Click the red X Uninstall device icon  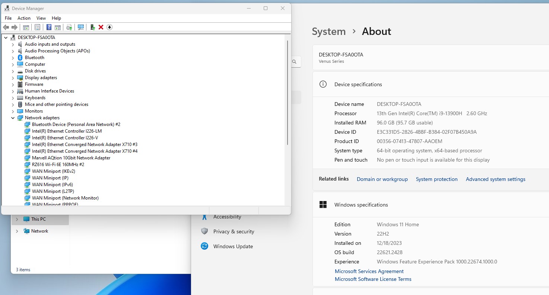(101, 27)
